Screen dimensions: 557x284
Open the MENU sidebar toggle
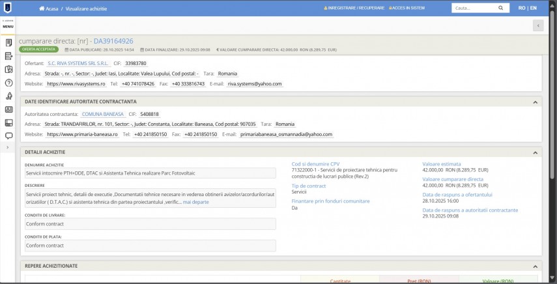coord(9,25)
